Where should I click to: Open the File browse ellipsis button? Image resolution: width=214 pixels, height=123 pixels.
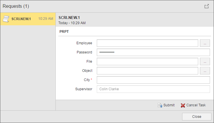coord(205,61)
